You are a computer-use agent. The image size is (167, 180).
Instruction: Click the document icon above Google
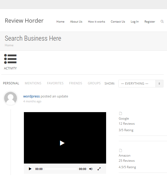pos(120,113)
